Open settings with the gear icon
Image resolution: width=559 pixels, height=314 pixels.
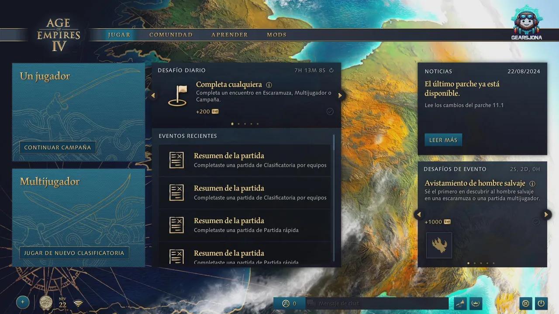[x=526, y=303]
